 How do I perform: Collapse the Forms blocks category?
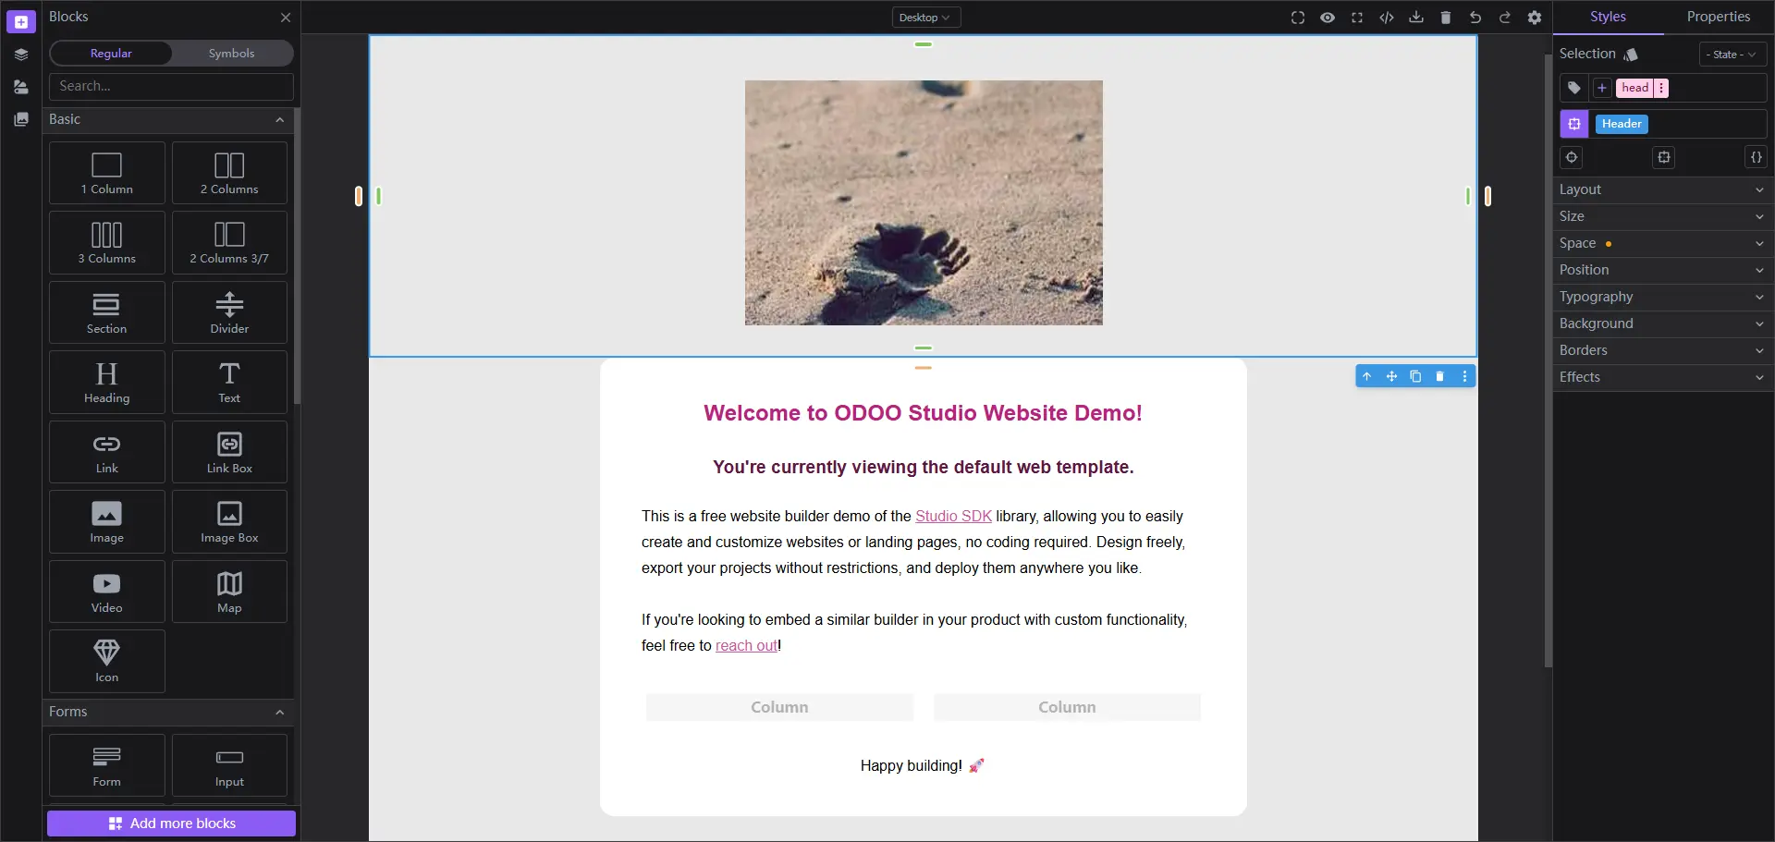168,712
